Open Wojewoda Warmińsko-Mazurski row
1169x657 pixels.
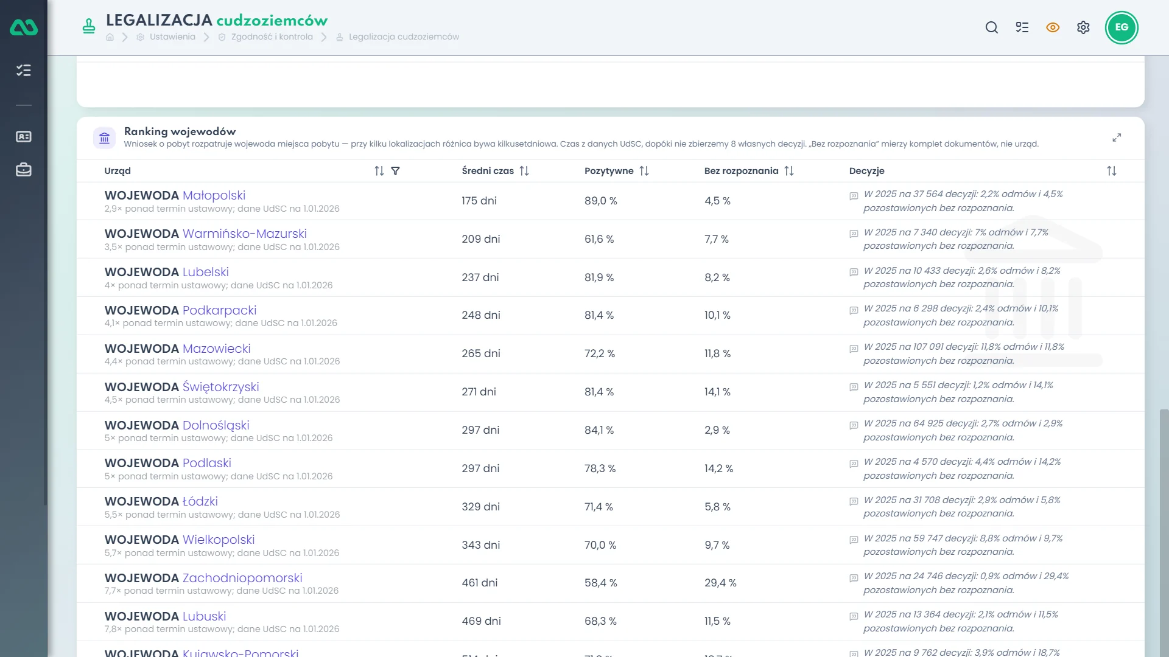point(610,240)
